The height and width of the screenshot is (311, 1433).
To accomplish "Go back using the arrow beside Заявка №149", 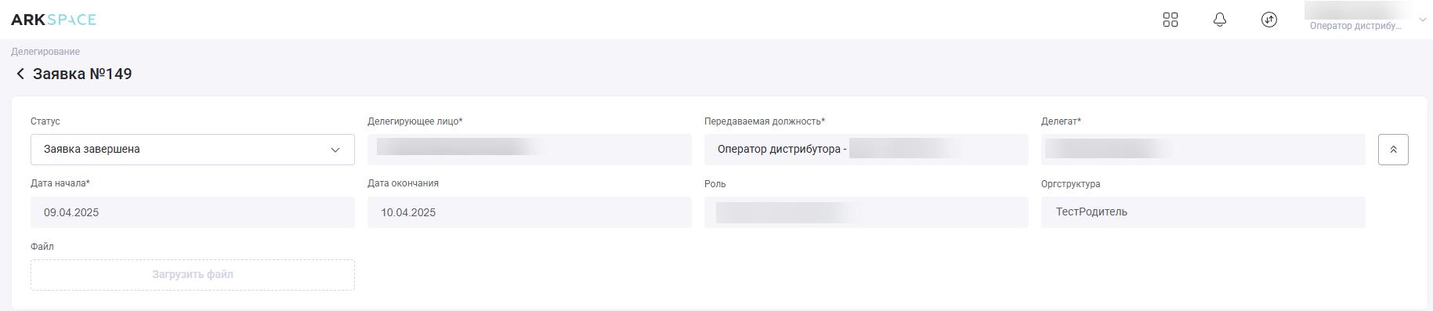I will 20,74.
